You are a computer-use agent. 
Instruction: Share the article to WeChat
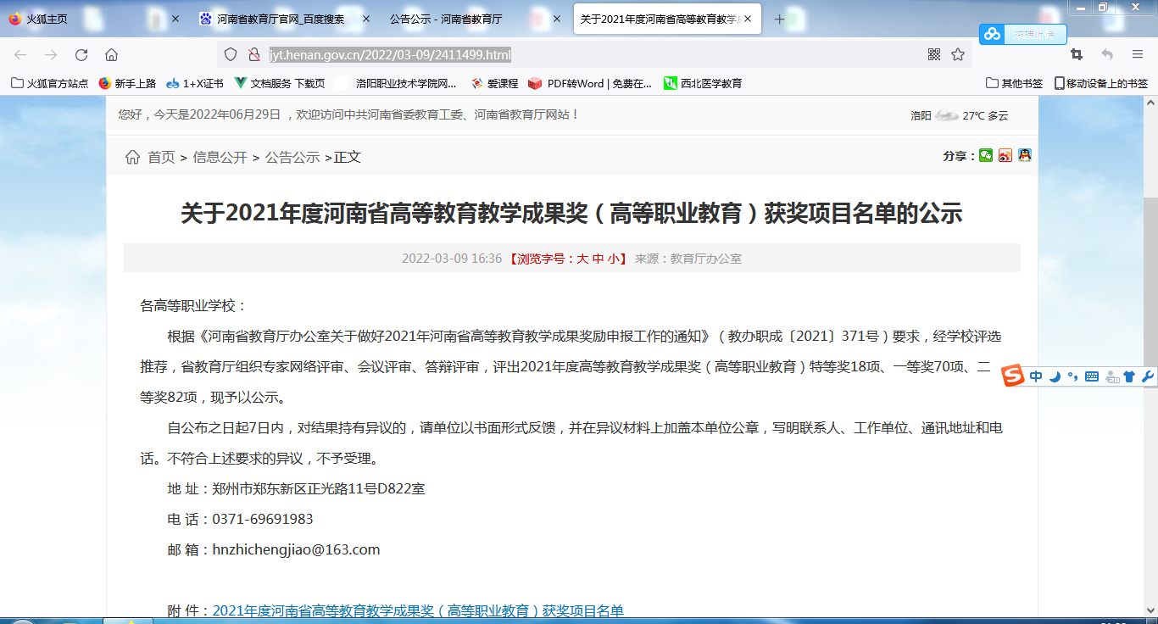pos(986,155)
